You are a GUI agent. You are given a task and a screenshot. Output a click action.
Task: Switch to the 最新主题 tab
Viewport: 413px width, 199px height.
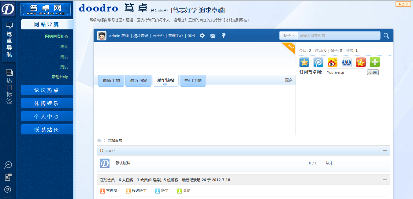coord(111,81)
